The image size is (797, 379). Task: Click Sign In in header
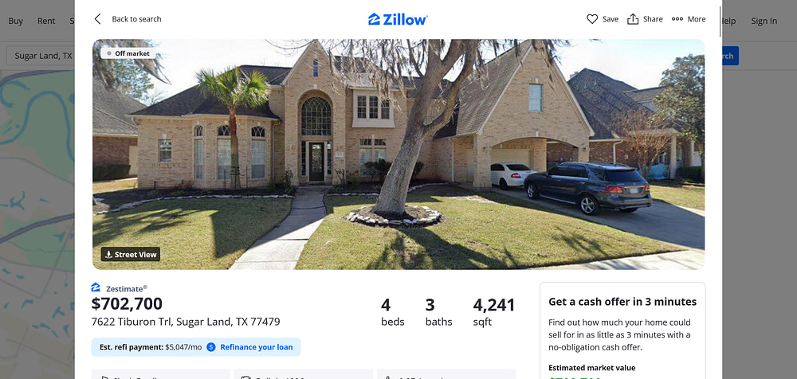tap(764, 21)
